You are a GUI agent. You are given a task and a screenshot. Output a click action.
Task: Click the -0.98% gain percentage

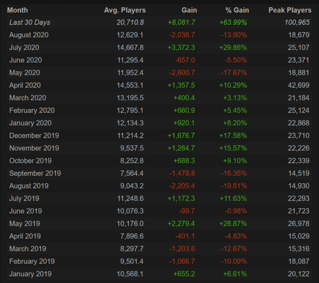tap(236, 211)
